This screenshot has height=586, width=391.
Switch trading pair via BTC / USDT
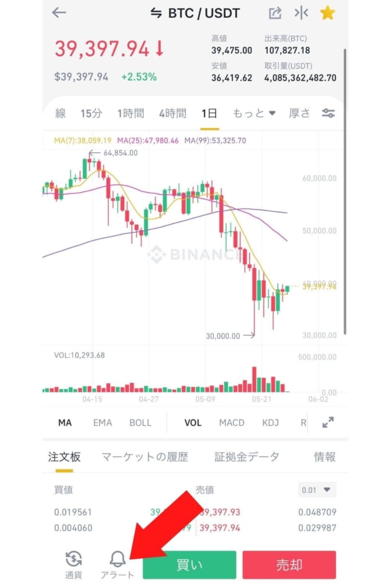pos(195,13)
